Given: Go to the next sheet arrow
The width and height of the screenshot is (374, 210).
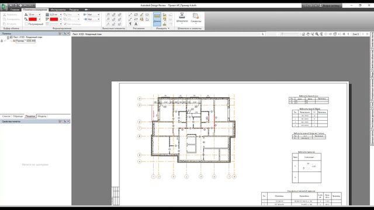Looking at the screenshot, I should [x=363, y=34].
